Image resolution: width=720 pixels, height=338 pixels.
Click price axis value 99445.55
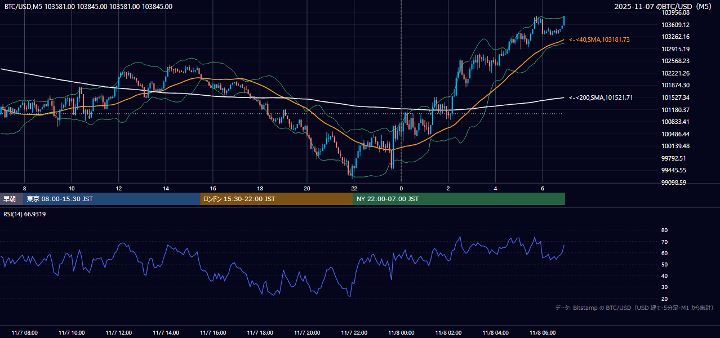pyautogui.click(x=675, y=170)
